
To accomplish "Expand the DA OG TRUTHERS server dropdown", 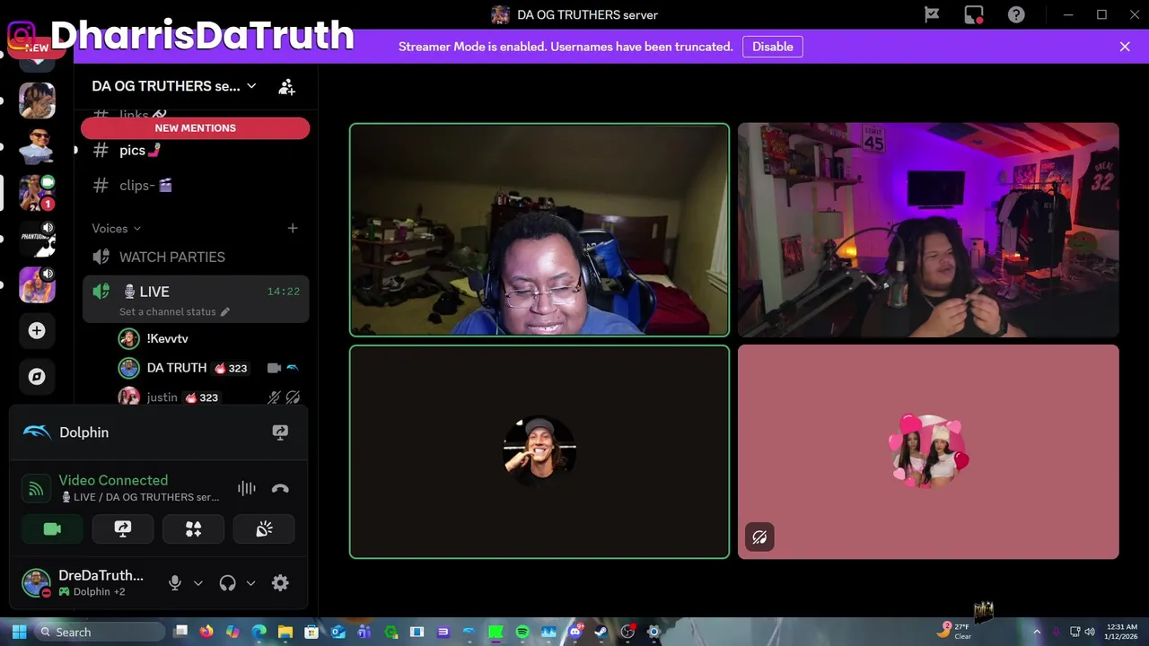I will click(251, 86).
